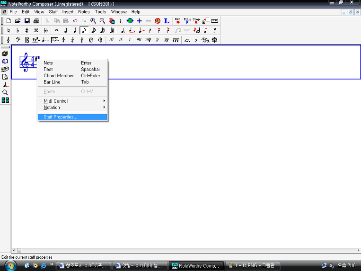Viewport: 361px width, 271px height.
Task: Choose Rest in context menu
Action: (x=72, y=70)
